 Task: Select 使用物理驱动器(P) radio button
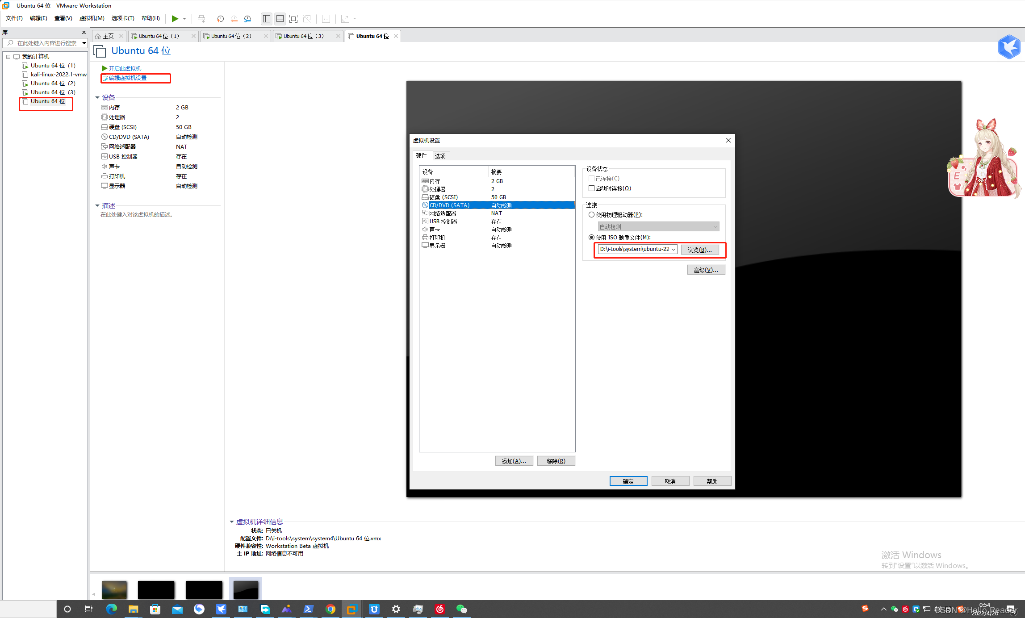click(592, 215)
